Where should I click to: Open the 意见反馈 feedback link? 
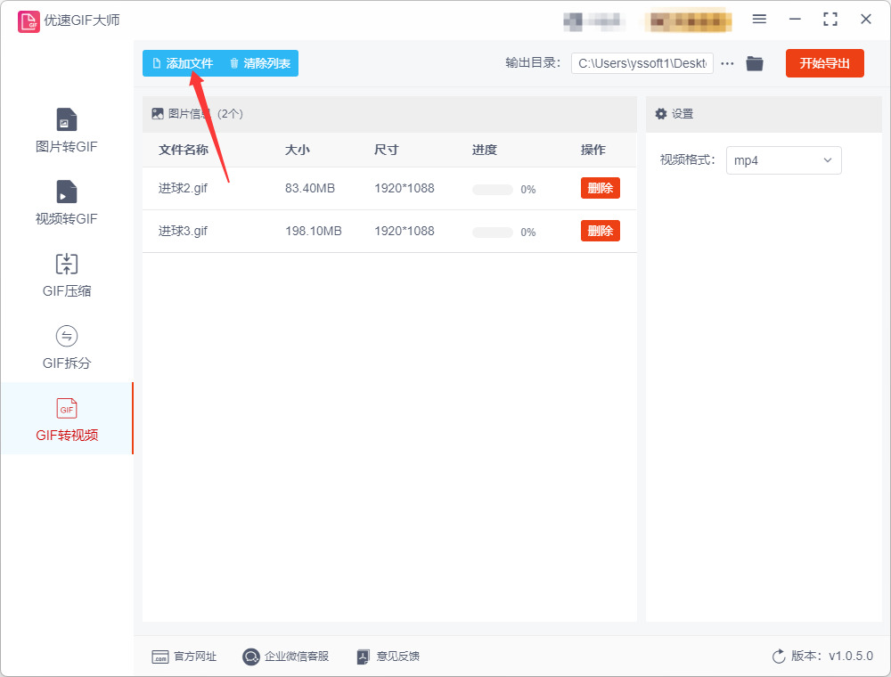coord(388,657)
